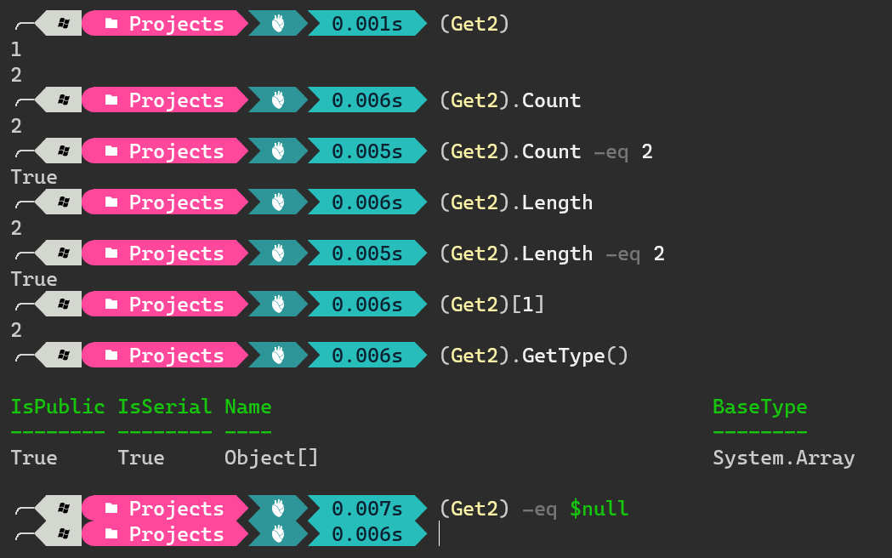Click the "True" value under IsSerial
Screen dimensions: 892x558
141,458
